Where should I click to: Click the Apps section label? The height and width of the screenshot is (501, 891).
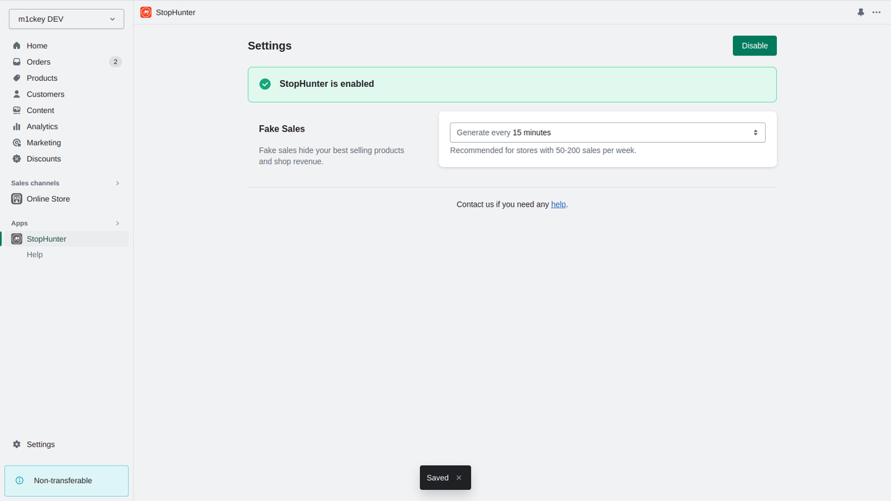pos(19,223)
